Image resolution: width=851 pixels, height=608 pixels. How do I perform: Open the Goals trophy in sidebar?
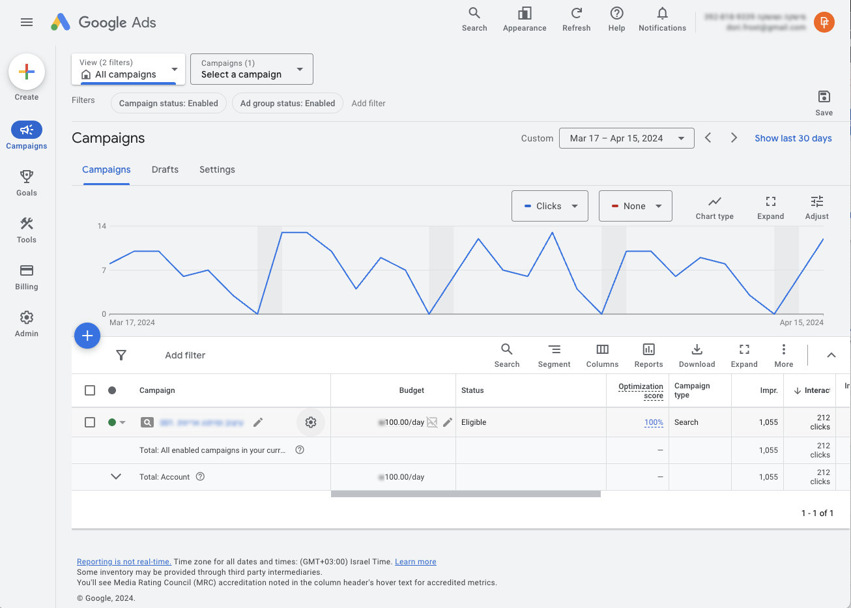coord(27,177)
